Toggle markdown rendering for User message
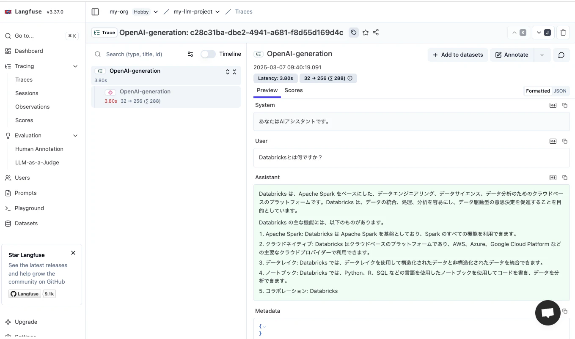 click(x=553, y=141)
